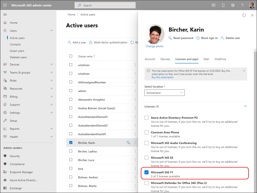Close the Bircher, Karin panel

252,15
